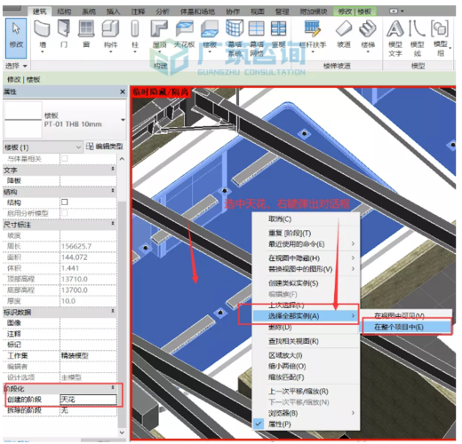462x444 pixels.
Task: Click the 柱 (Column) tool icon
Action: pos(135,28)
